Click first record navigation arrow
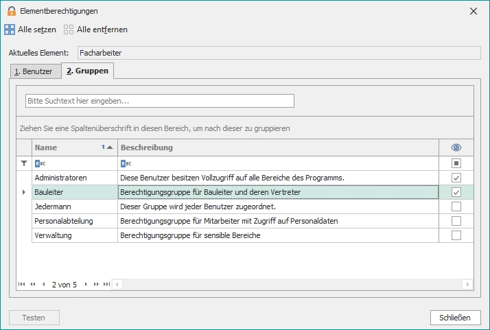The height and width of the screenshot is (330, 490). pyautogui.click(x=22, y=284)
